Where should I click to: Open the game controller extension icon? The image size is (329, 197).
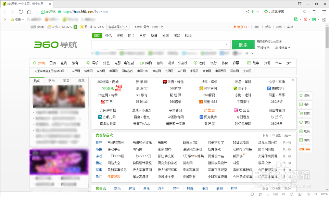[314, 20]
